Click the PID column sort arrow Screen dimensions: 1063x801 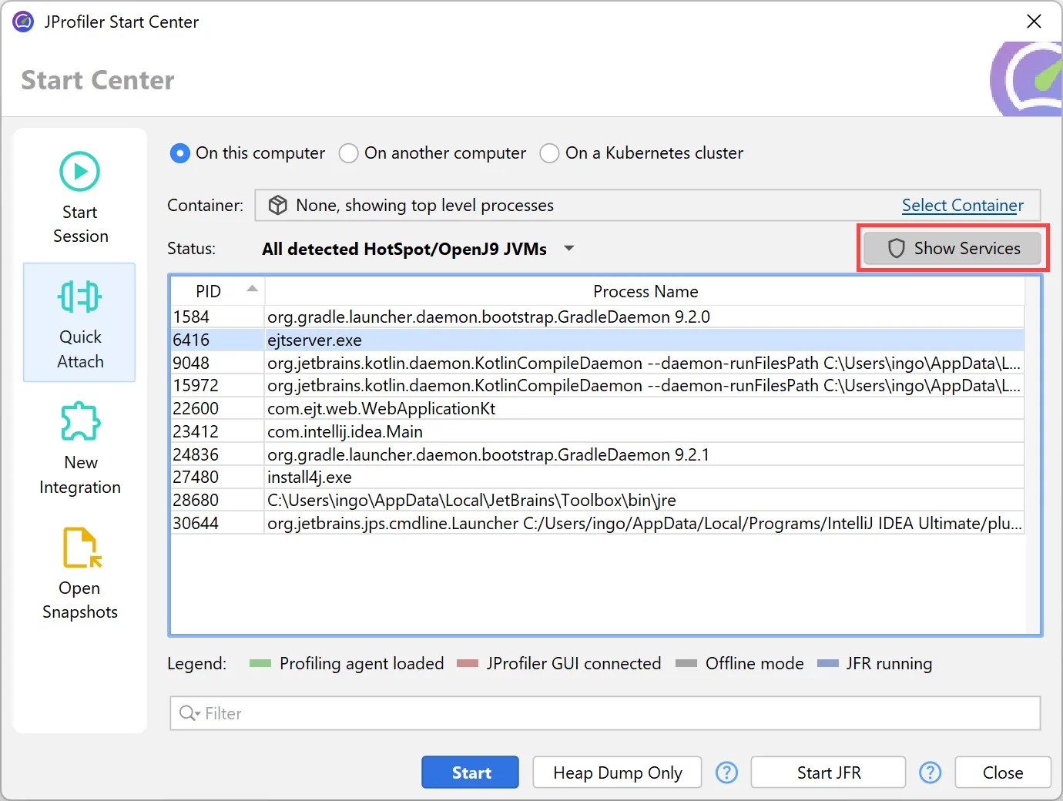pyautogui.click(x=252, y=287)
